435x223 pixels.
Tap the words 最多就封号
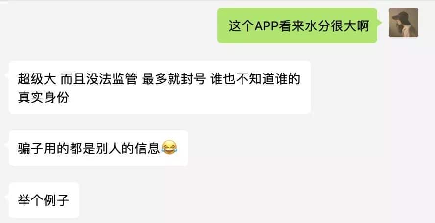174,79
